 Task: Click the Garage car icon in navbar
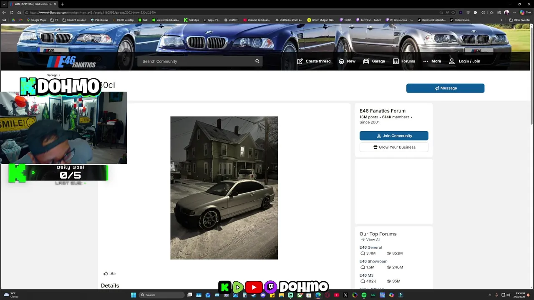(366, 61)
